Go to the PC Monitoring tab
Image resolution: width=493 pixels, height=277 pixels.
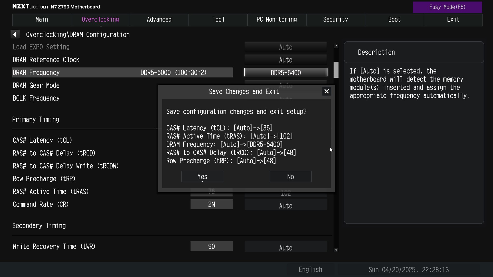point(277,20)
